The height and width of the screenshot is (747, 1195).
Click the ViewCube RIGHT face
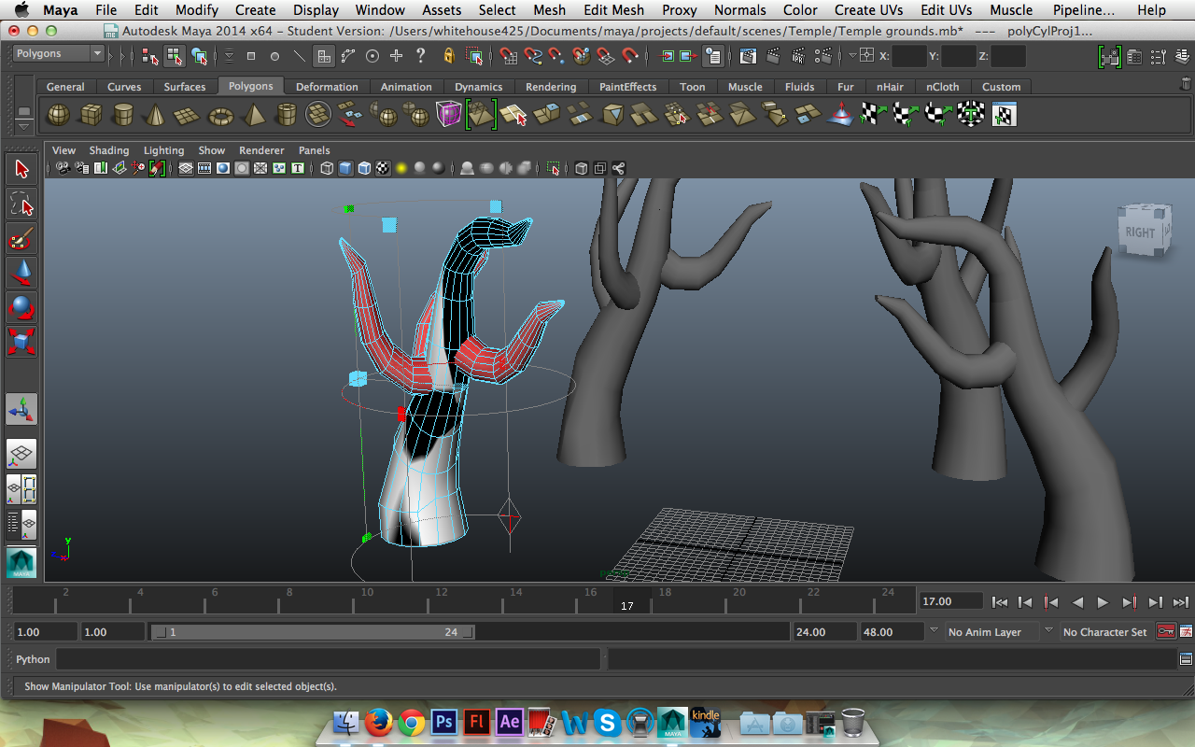[1141, 233]
